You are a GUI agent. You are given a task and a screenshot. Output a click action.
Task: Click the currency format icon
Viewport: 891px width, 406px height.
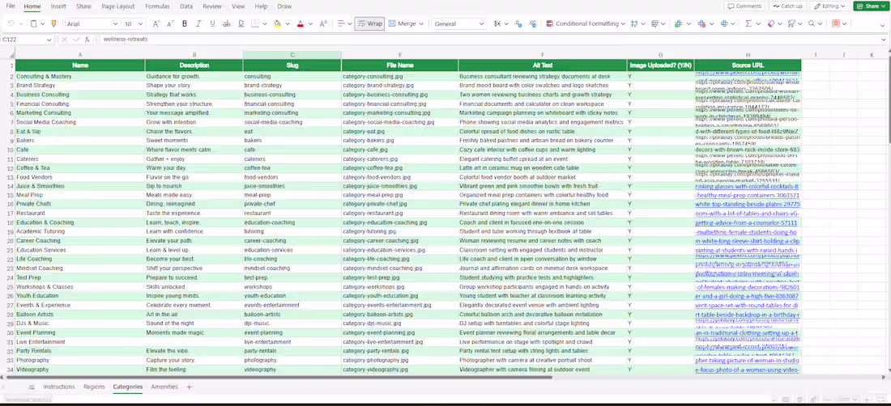(498, 23)
